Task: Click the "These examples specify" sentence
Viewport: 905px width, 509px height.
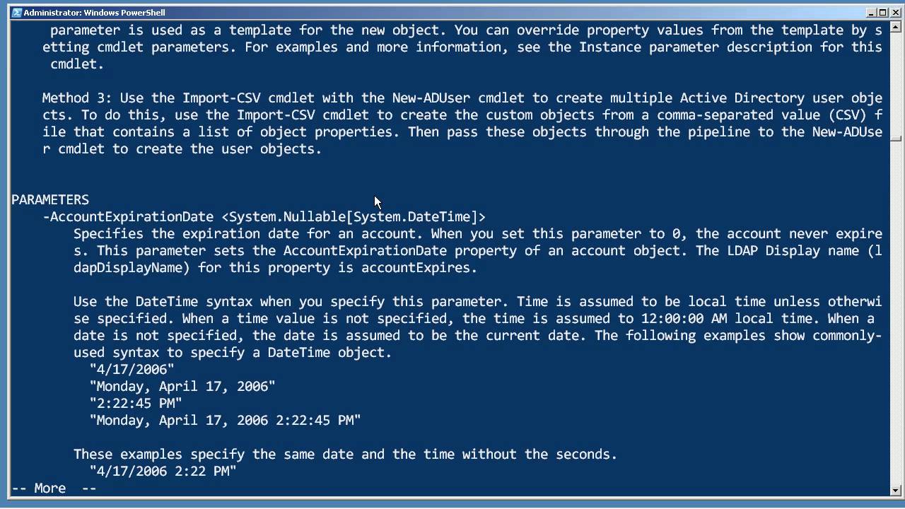Action: tap(345, 455)
